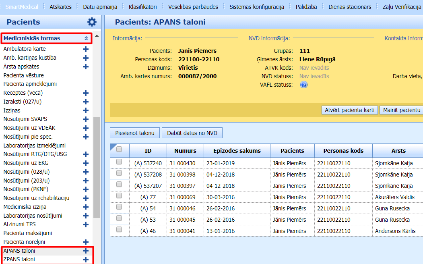Click Dabūt datus no NVD button
This screenshot has width=423, height=264.
click(192, 133)
